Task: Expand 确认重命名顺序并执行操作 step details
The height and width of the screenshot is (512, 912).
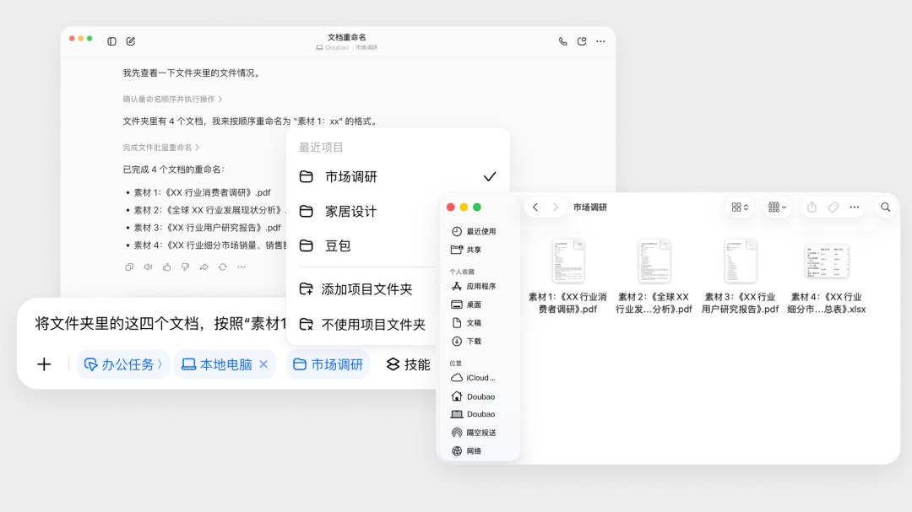Action: (x=173, y=100)
